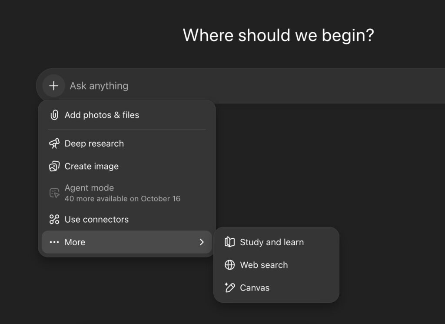Click the globe icon for Web search
This screenshot has height=324, width=445.
pyautogui.click(x=229, y=265)
